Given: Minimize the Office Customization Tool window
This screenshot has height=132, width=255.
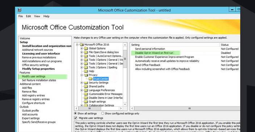Looking at the screenshot, I should [x=232, y=9].
